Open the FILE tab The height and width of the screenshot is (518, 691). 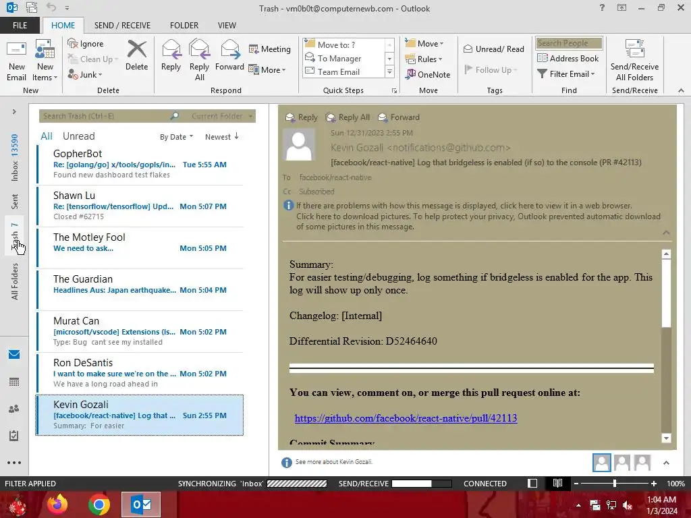coord(20,26)
